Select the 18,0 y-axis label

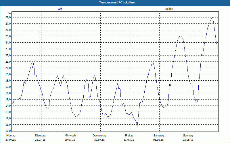click(x=8, y=81)
